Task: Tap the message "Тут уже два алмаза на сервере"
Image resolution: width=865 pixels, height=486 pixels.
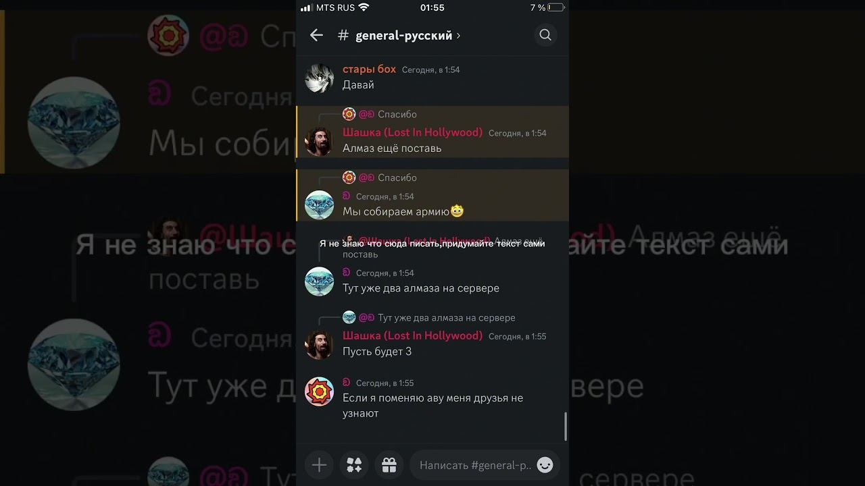Action: (421, 288)
